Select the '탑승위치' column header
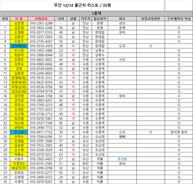 click(100, 19)
